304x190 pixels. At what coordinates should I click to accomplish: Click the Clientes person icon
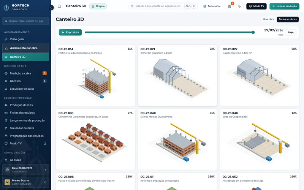coord(6,81)
